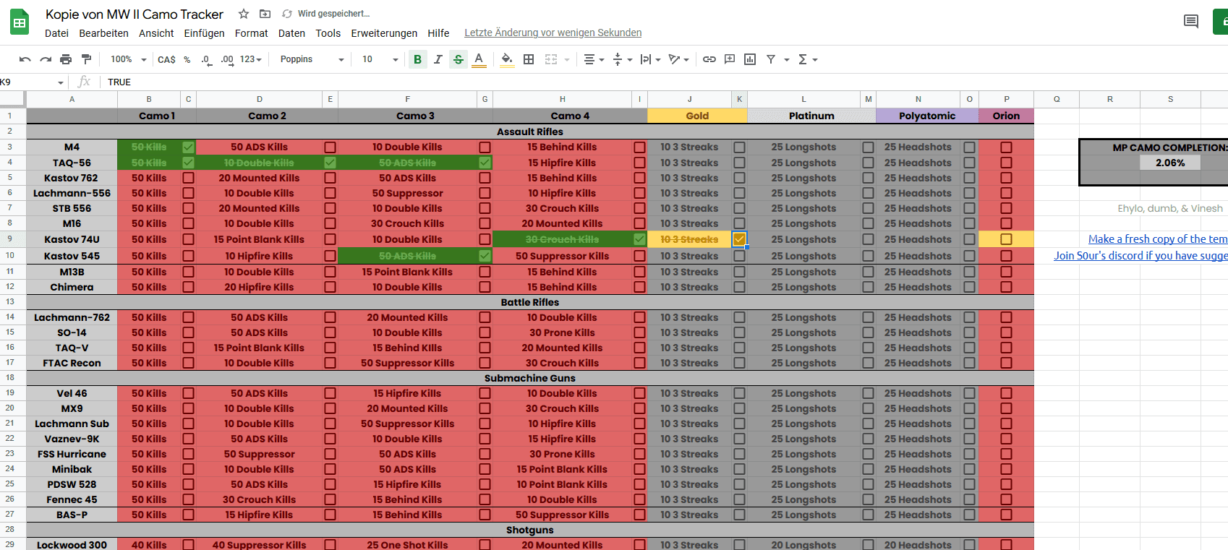
Task: Star the document title
Action: tap(244, 14)
